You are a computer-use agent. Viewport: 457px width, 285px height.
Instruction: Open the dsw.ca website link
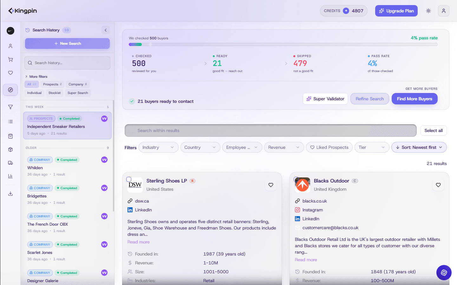point(142,201)
